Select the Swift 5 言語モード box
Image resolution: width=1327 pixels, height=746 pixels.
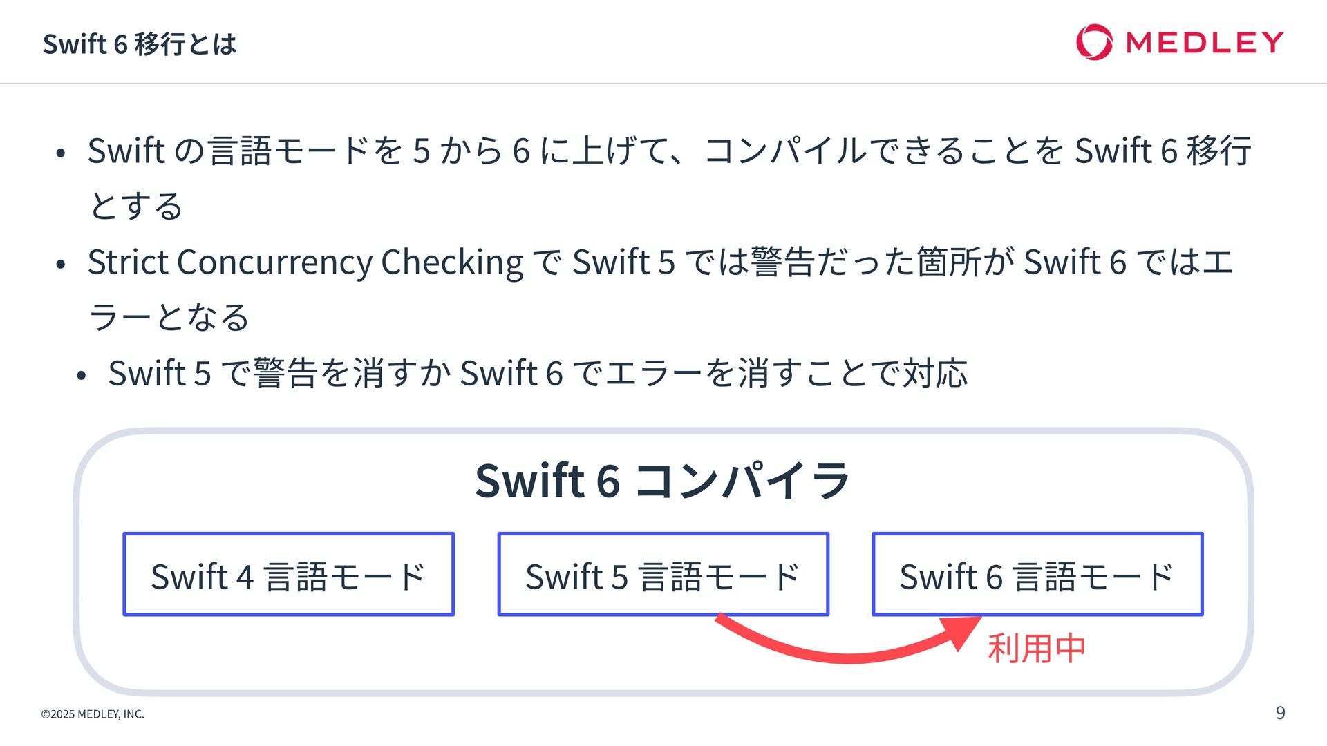pos(663,574)
